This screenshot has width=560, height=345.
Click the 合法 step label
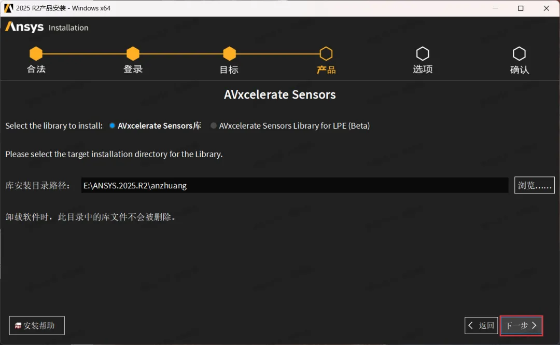36,69
